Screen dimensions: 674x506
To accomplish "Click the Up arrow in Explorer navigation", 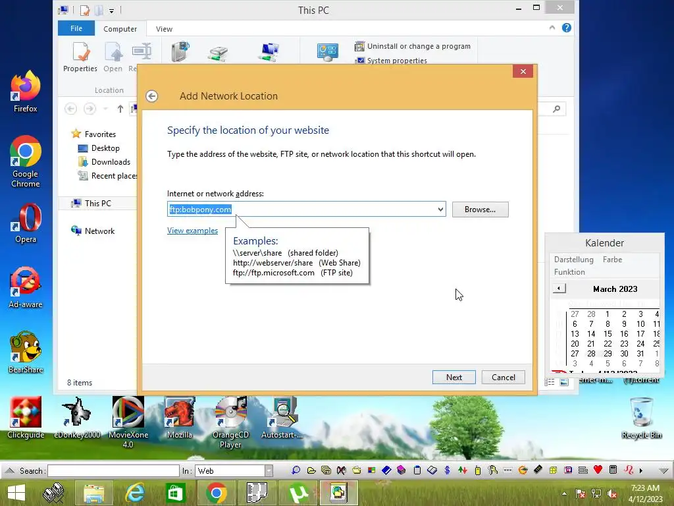I will (x=120, y=109).
